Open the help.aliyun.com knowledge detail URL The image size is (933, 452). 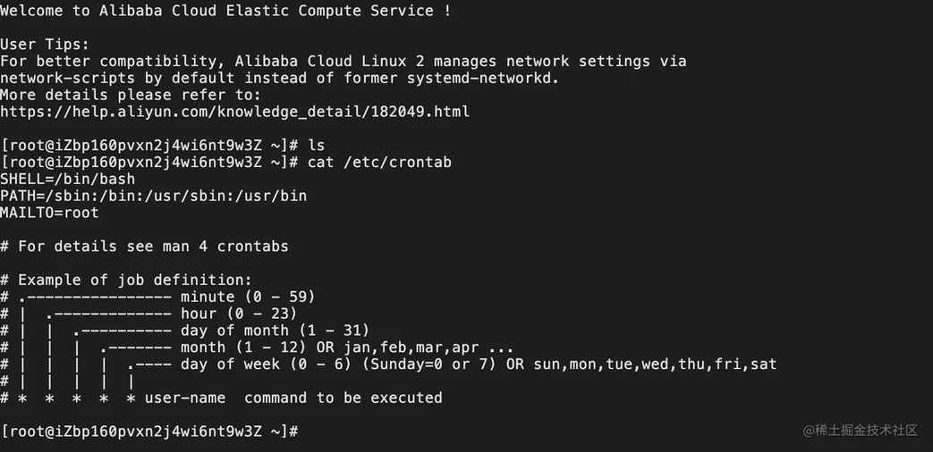pos(235,112)
